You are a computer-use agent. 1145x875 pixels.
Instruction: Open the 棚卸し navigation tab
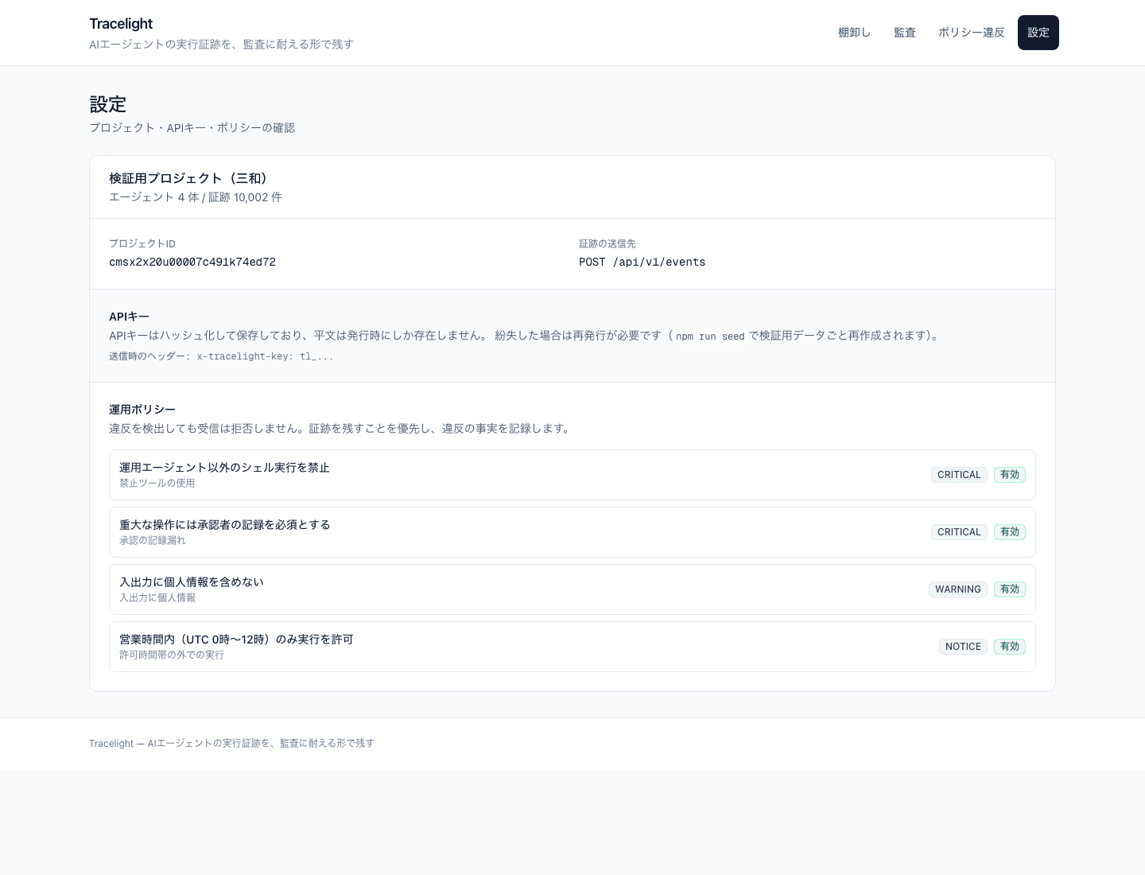[x=854, y=33]
